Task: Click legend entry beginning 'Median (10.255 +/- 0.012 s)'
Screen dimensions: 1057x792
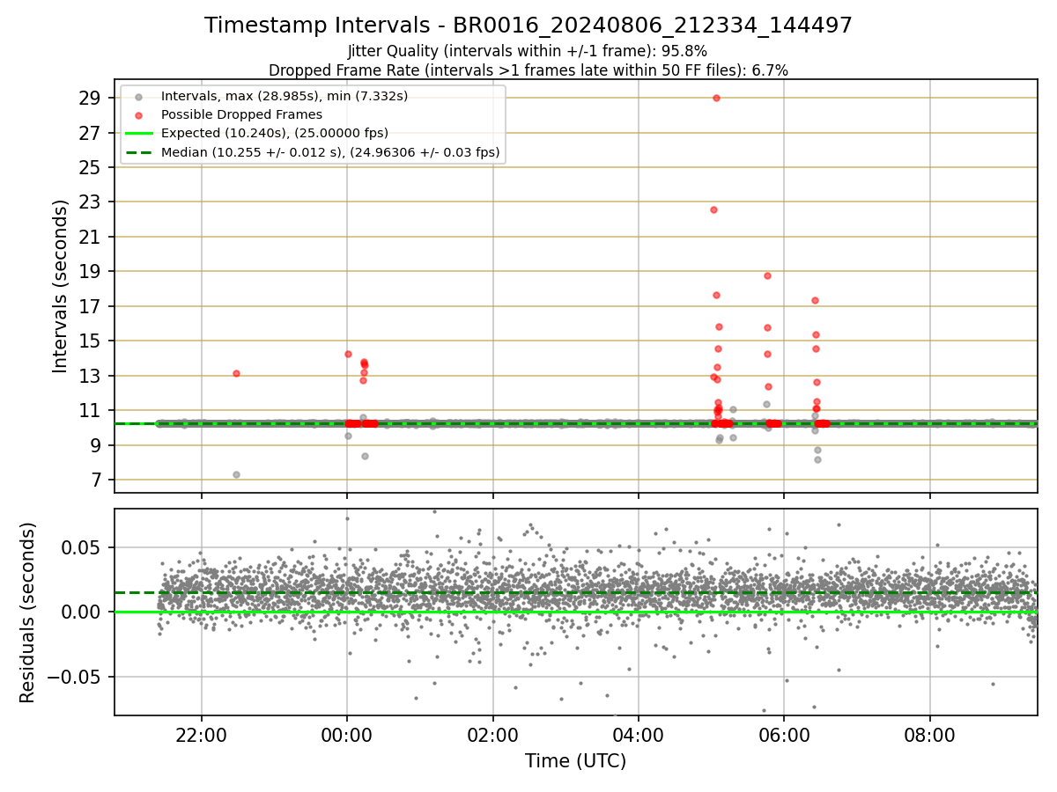Action: [330, 151]
